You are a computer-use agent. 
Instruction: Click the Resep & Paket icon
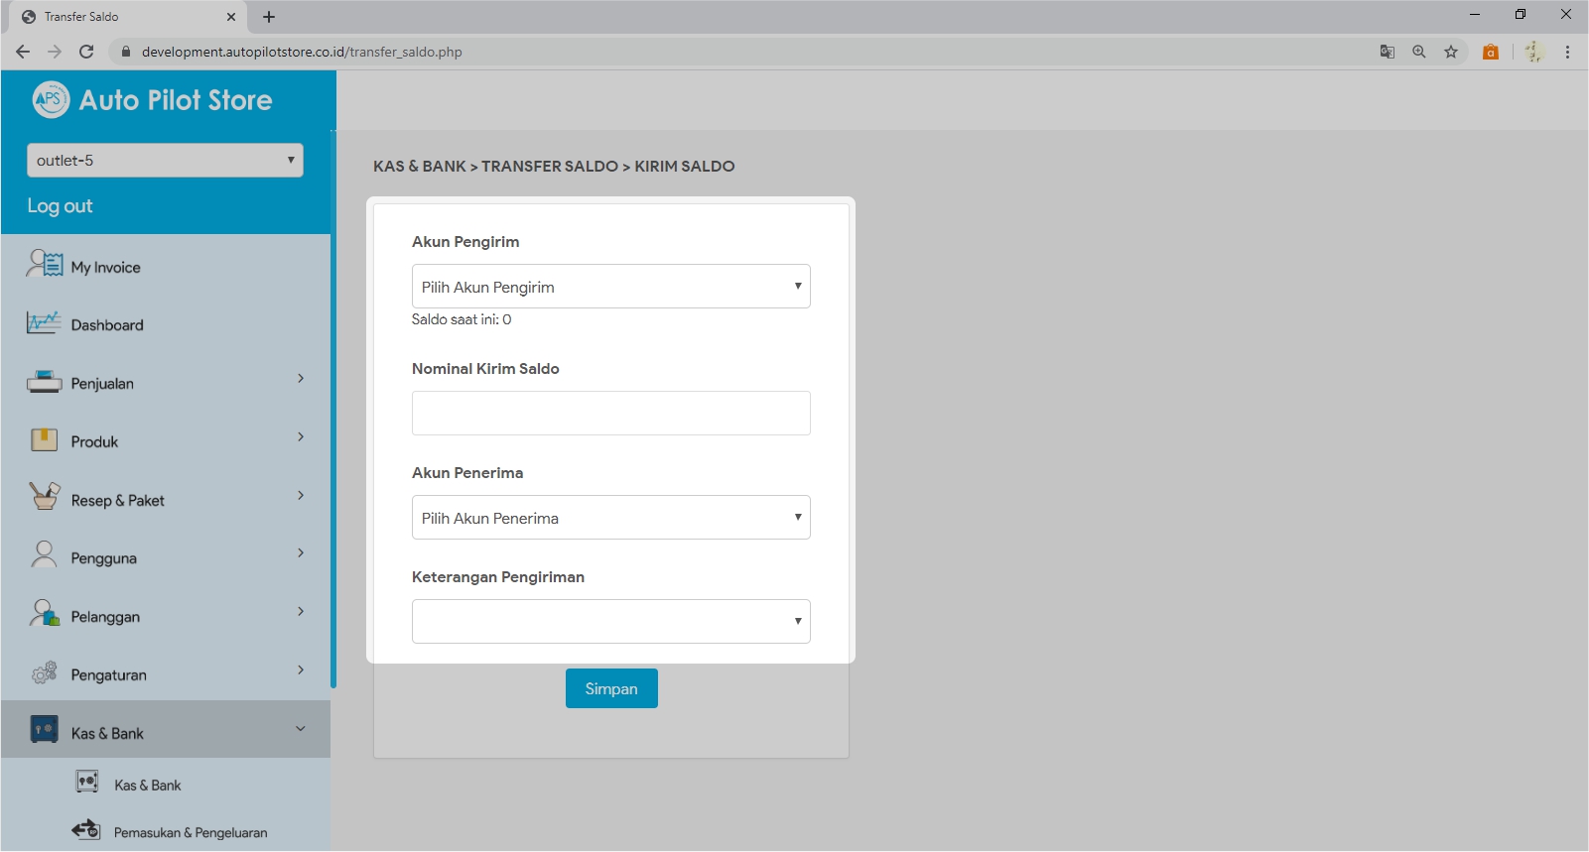[x=44, y=498]
